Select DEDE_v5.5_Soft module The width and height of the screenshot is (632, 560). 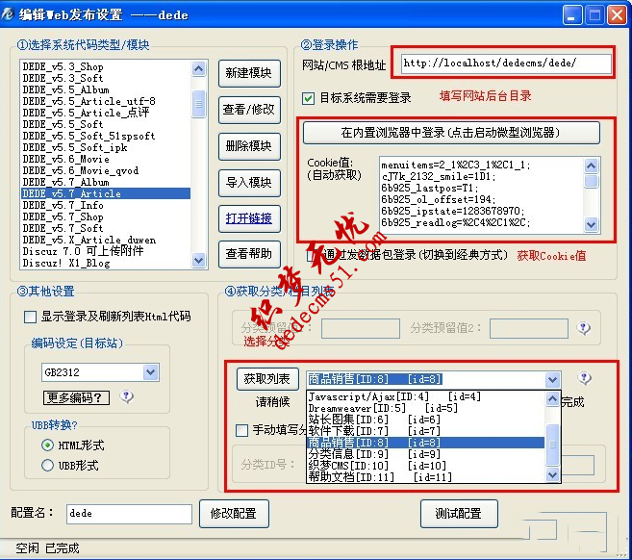tap(106, 124)
